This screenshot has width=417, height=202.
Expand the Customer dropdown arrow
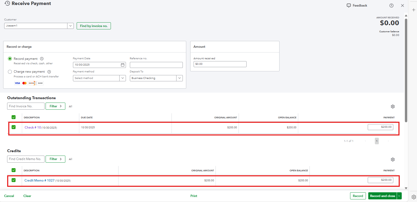(x=70, y=26)
